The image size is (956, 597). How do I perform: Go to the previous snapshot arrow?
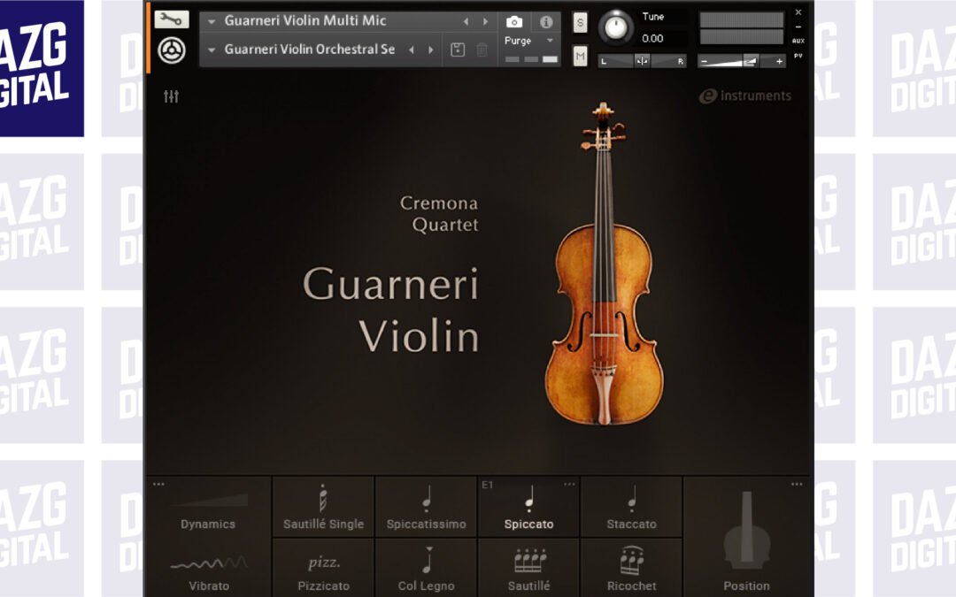point(412,50)
